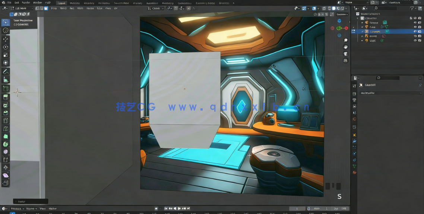Select the Poly Build tool
This screenshot has height=214, width=424.
[6, 137]
